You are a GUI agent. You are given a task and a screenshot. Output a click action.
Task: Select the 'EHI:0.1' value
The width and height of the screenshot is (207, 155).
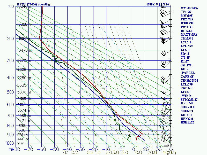[x=186, y=115]
